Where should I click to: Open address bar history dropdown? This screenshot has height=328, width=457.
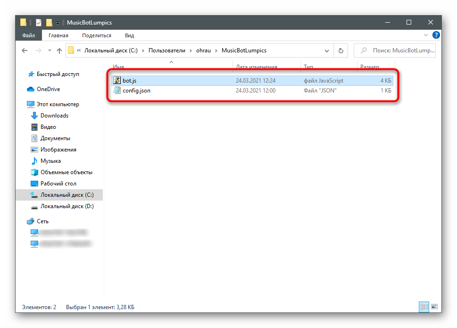coord(327,50)
